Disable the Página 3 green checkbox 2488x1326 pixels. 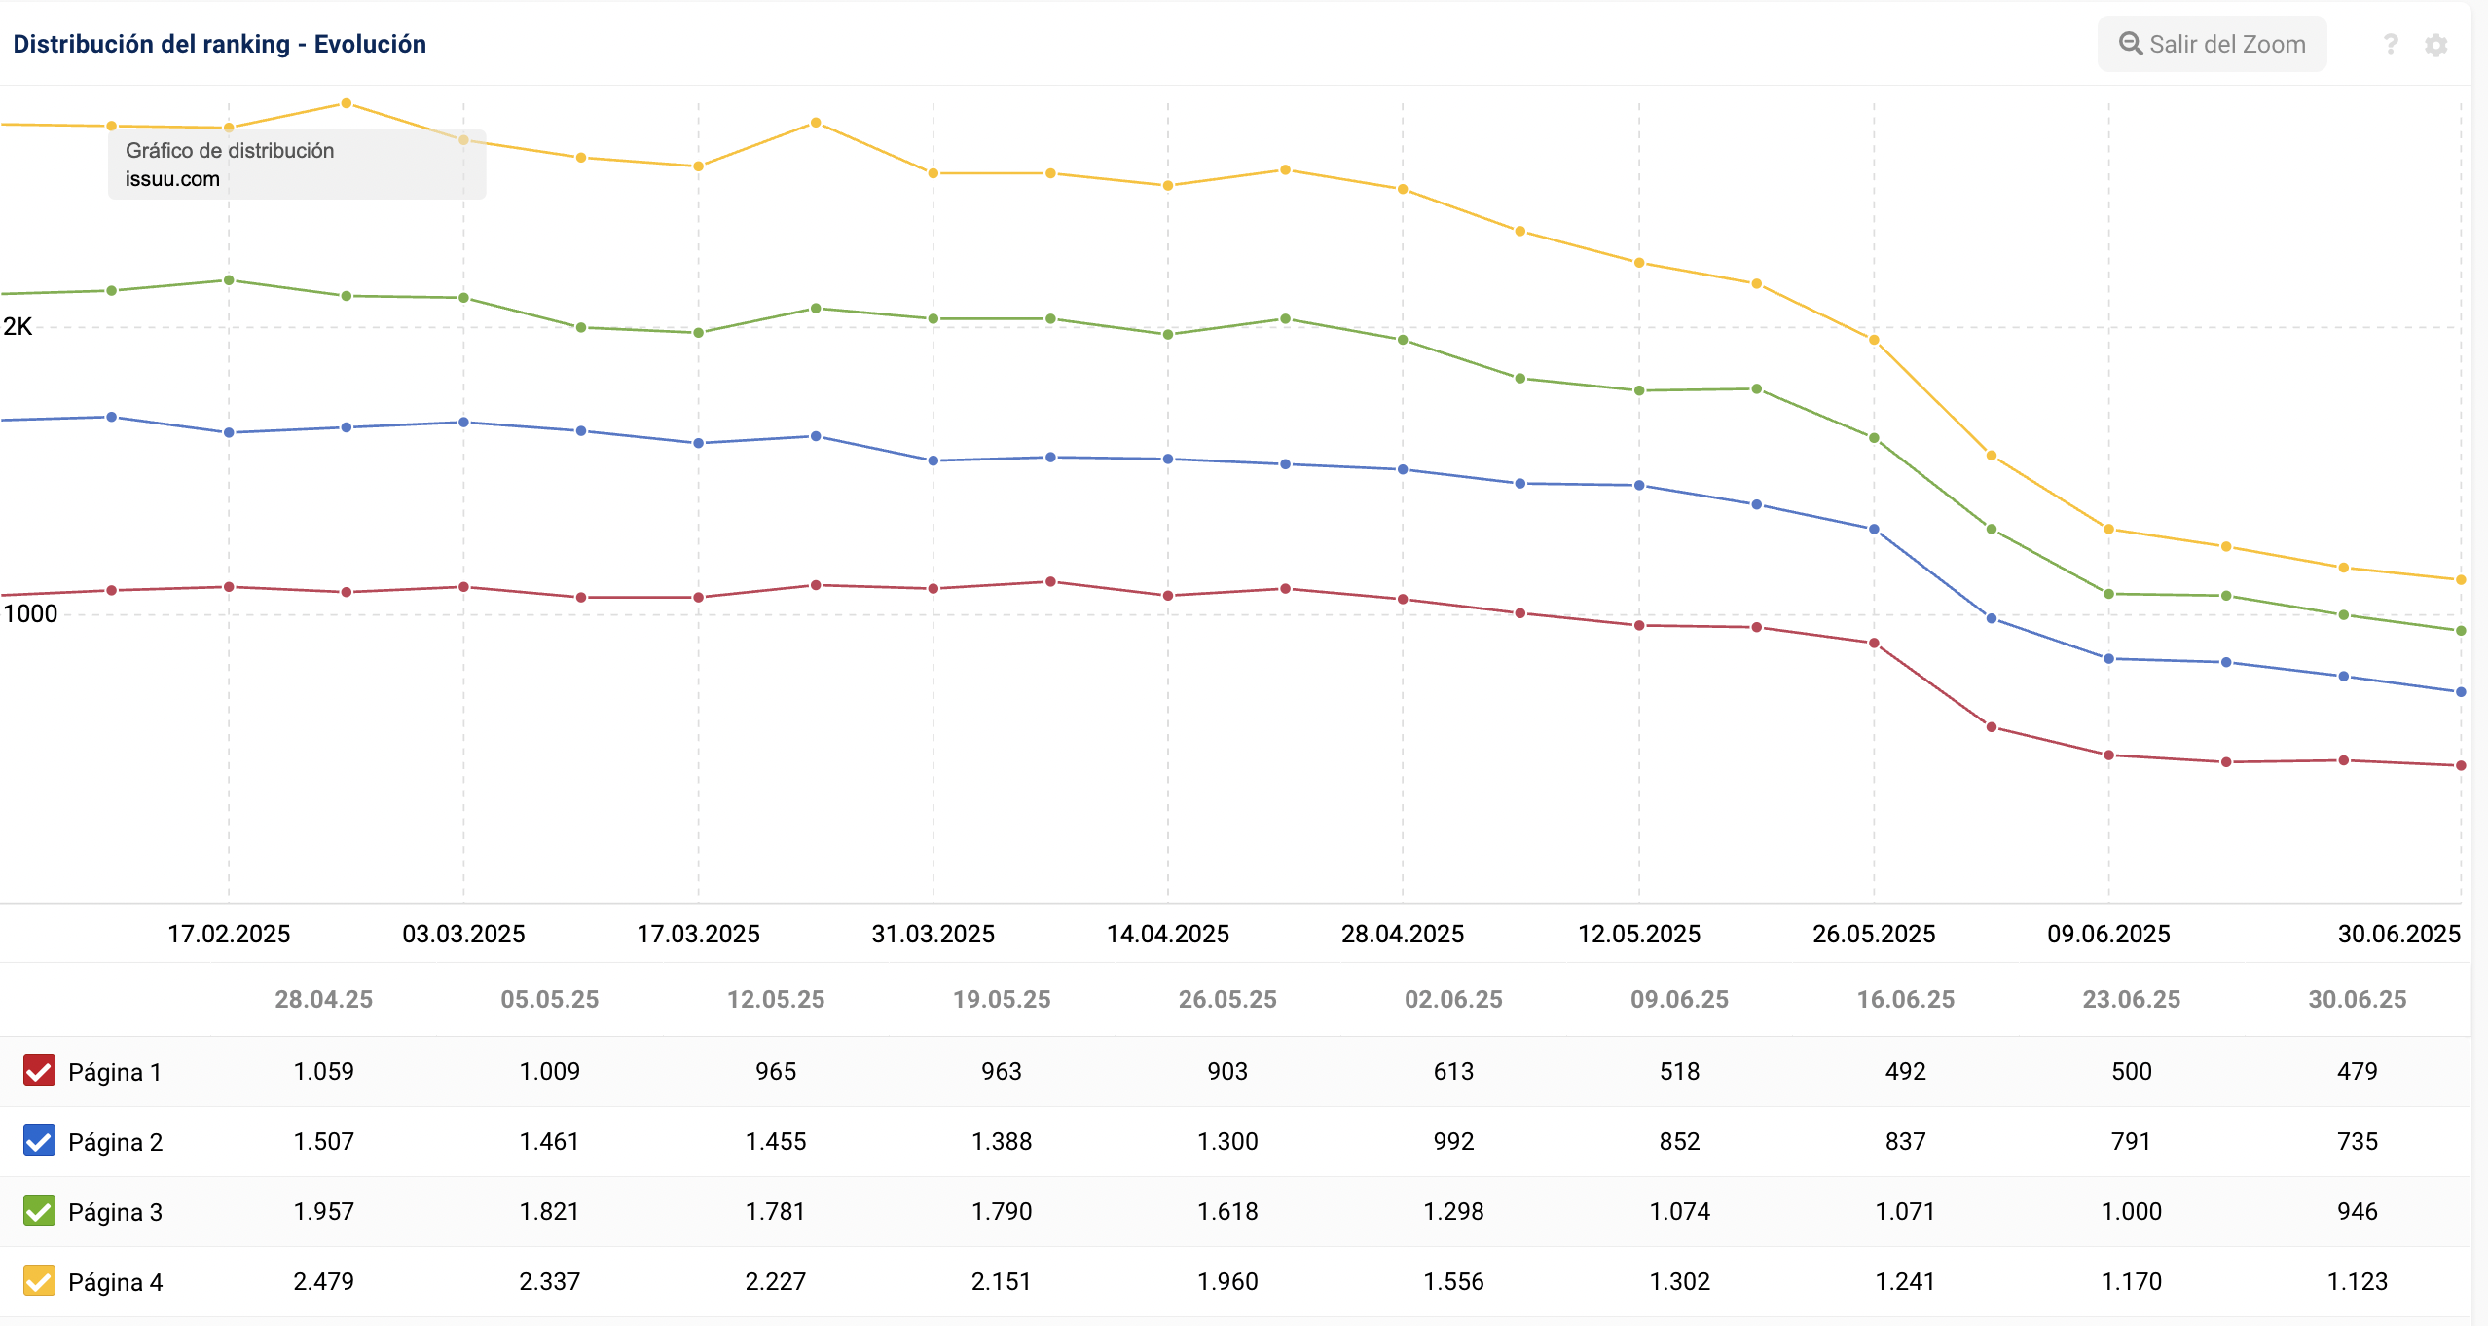[x=39, y=1211]
